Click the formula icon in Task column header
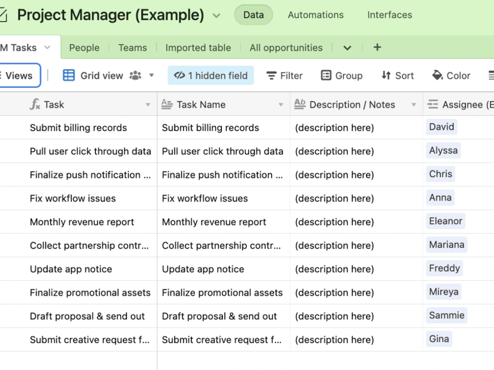The width and height of the screenshot is (494, 370). 35,104
